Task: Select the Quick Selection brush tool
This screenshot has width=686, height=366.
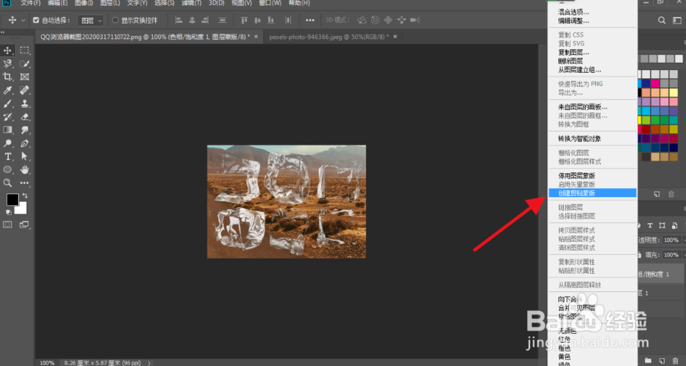Action: [25, 64]
